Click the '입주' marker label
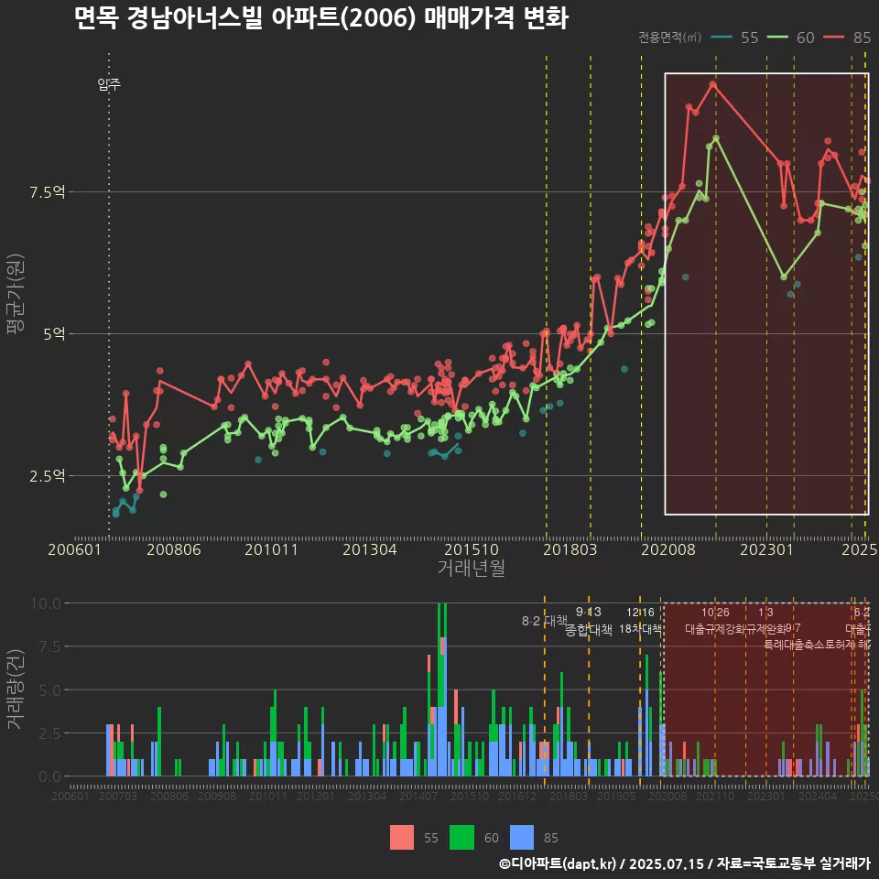The width and height of the screenshot is (879, 879). pos(109,84)
